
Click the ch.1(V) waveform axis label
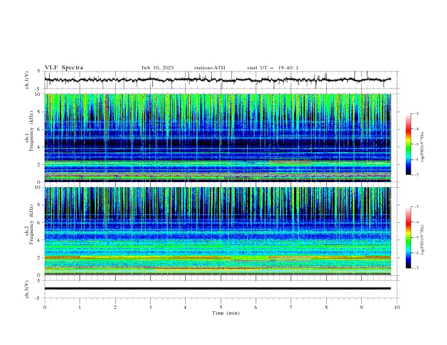[x=27, y=80]
